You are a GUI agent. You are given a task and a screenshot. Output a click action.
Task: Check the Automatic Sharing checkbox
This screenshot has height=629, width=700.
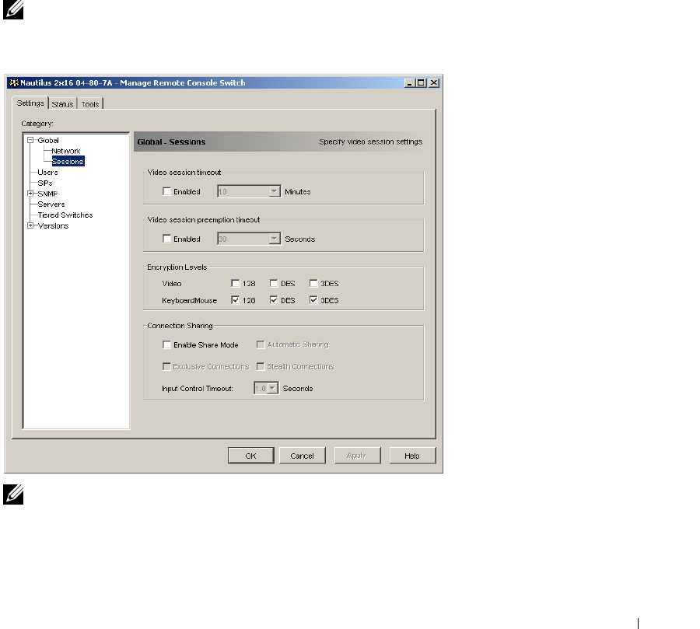261,344
